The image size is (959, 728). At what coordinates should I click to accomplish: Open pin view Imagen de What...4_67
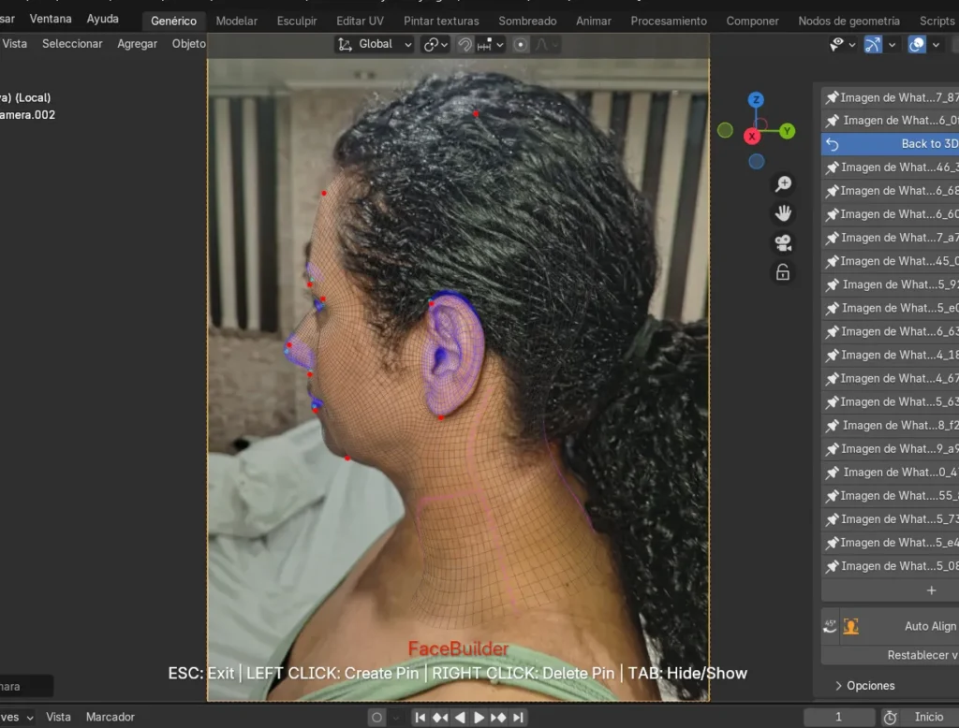pos(890,378)
